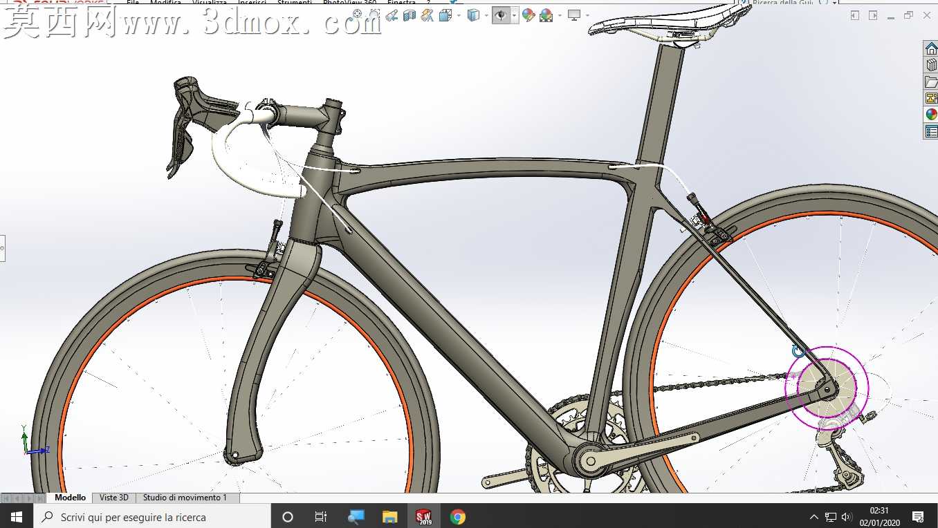This screenshot has width=938, height=528.
Task: Switch to the Modello tab
Action: (x=70, y=498)
